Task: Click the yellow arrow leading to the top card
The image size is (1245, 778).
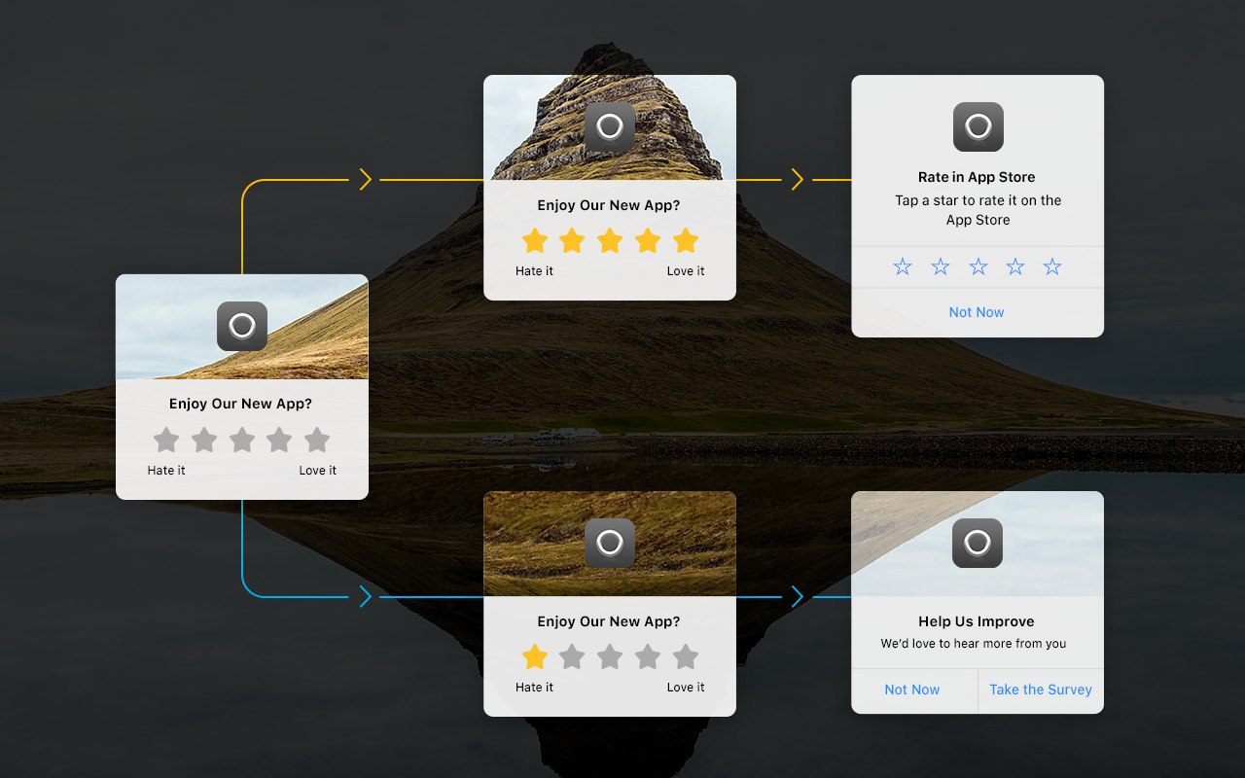Action: [366, 179]
